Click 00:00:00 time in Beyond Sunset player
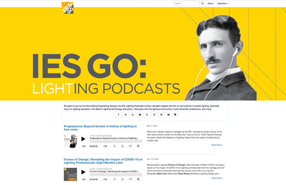Viewport: 286px width, 185px height. click(x=94, y=146)
